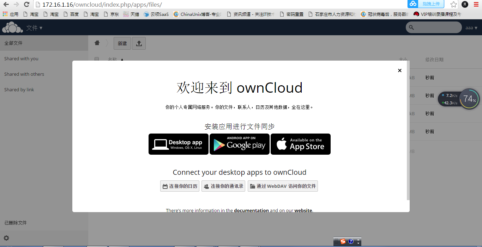Go to home folder breadcrumb icon
482x247 pixels.
pos(97,43)
